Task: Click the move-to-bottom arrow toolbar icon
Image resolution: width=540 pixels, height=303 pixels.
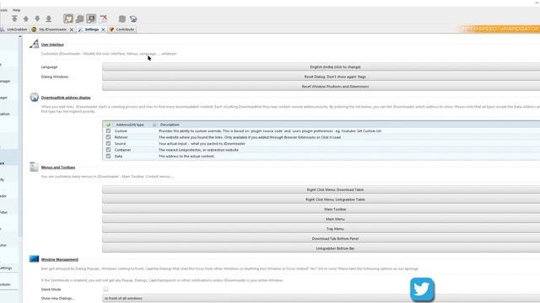Action: [49, 19]
